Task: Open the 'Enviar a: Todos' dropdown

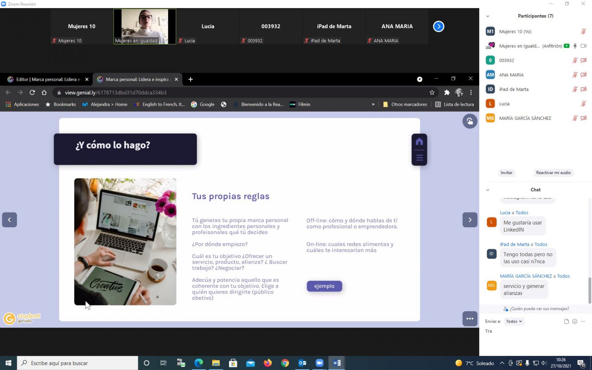Action: coord(514,322)
